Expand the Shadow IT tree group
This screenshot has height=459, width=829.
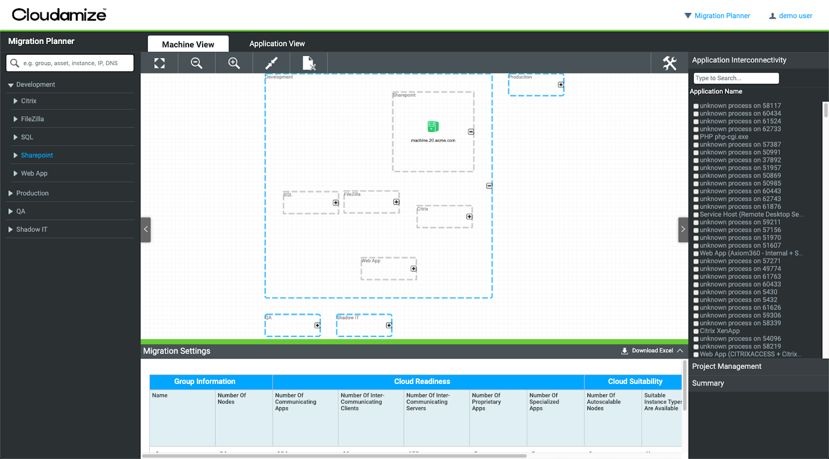coord(11,229)
